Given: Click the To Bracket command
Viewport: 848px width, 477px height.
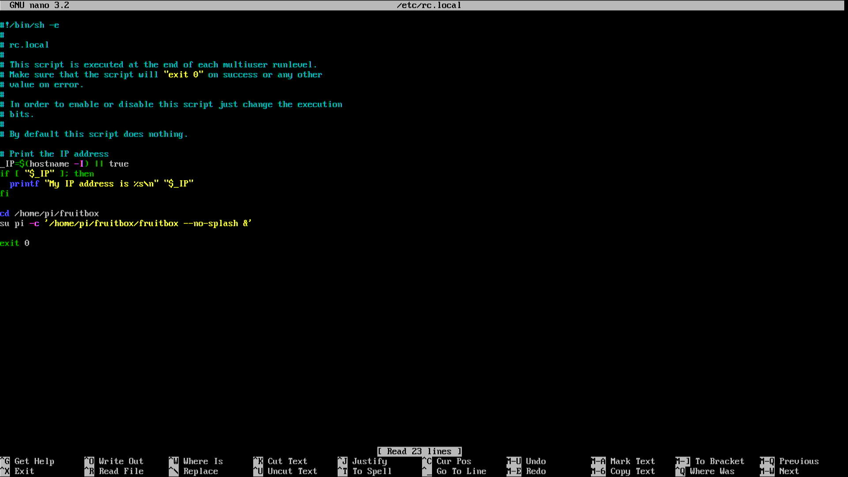Looking at the screenshot, I should [719, 461].
